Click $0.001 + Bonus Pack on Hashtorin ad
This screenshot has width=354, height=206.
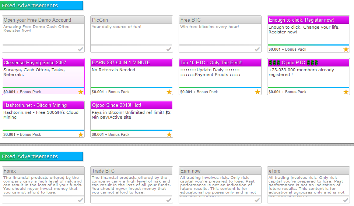[x=22, y=134]
